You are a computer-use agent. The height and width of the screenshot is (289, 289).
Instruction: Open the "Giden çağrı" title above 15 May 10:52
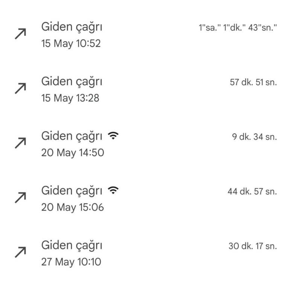[x=71, y=27]
